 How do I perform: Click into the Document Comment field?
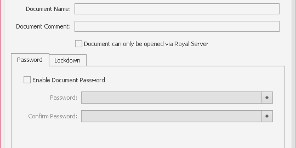[x=177, y=26]
